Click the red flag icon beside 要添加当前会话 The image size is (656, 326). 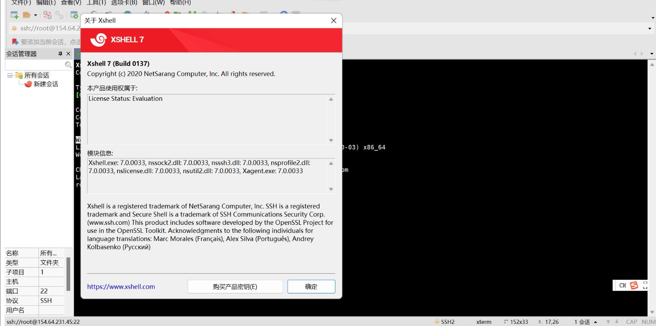[x=15, y=41]
